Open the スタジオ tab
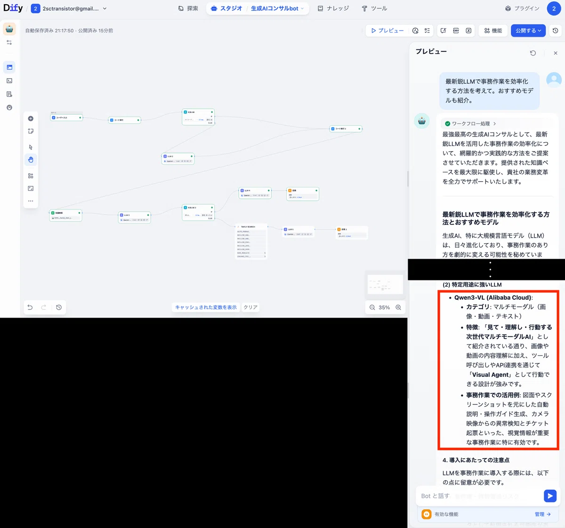 226,8
